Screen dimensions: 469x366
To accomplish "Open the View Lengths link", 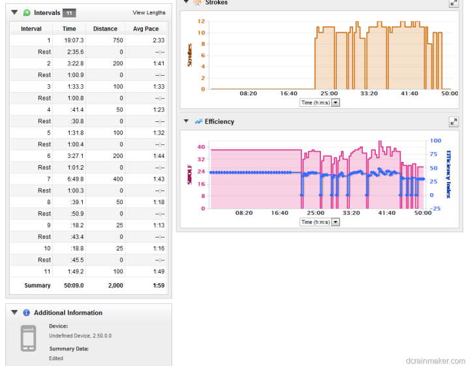I will (x=149, y=12).
